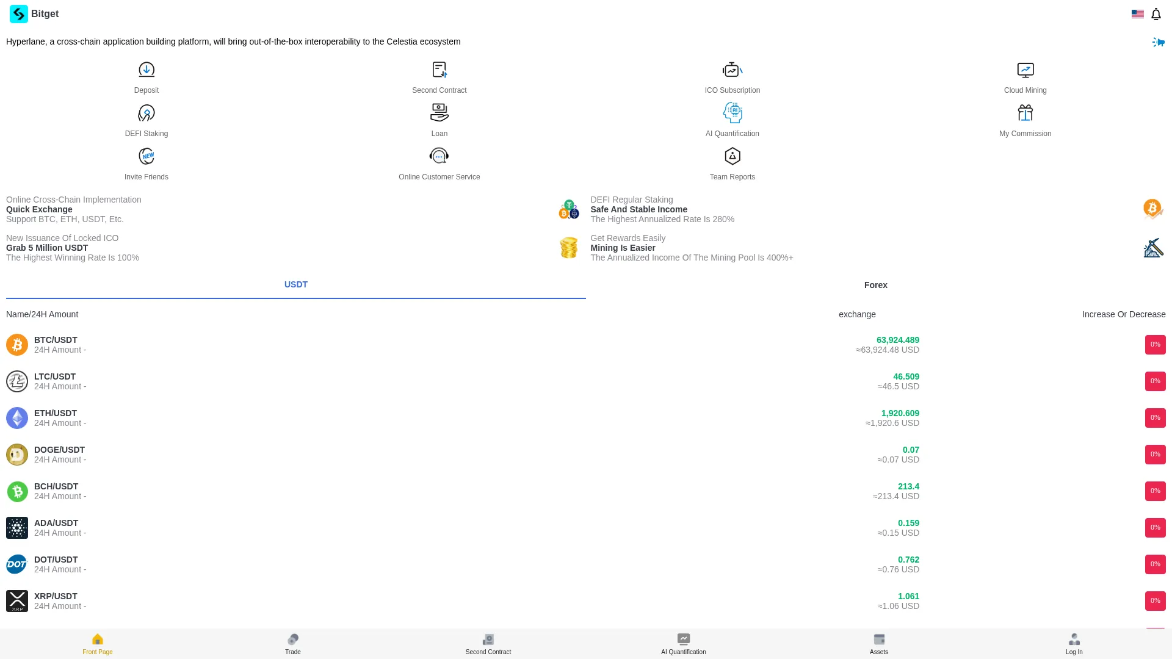Screen dimensions: 1172x659
Task: Open the Quick Exchange promo link
Action: [39, 209]
